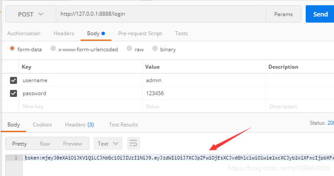The height and width of the screenshot is (176, 334).
Task: Select the x-www-form-urlencoded radio option
Action: tap(53, 49)
